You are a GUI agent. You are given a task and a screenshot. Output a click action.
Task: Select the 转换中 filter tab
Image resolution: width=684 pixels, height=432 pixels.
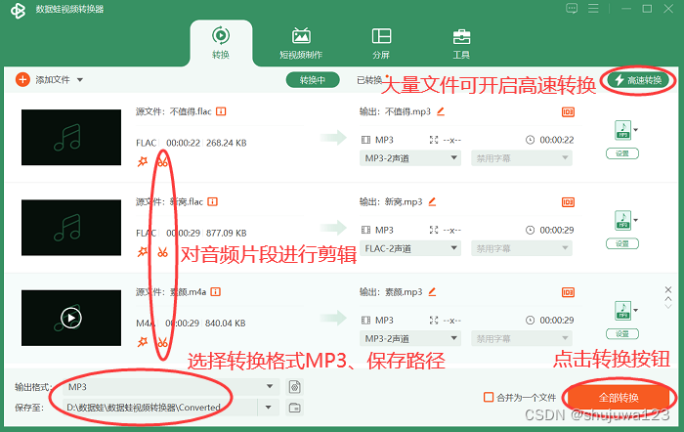[x=313, y=80]
